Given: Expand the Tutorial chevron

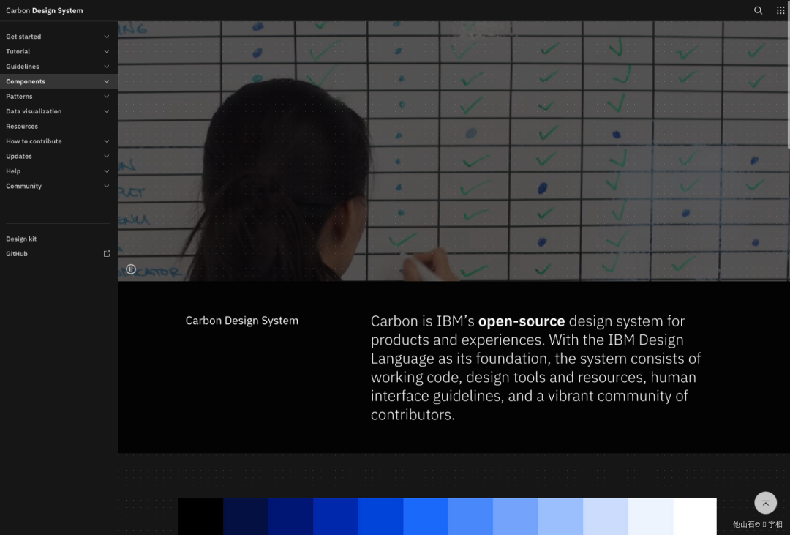Looking at the screenshot, I should [106, 51].
